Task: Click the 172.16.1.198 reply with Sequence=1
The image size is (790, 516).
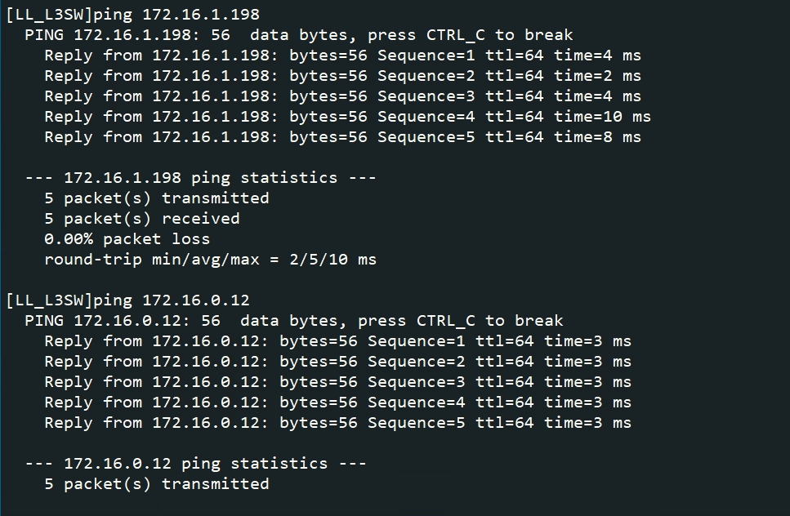Action: coord(342,56)
